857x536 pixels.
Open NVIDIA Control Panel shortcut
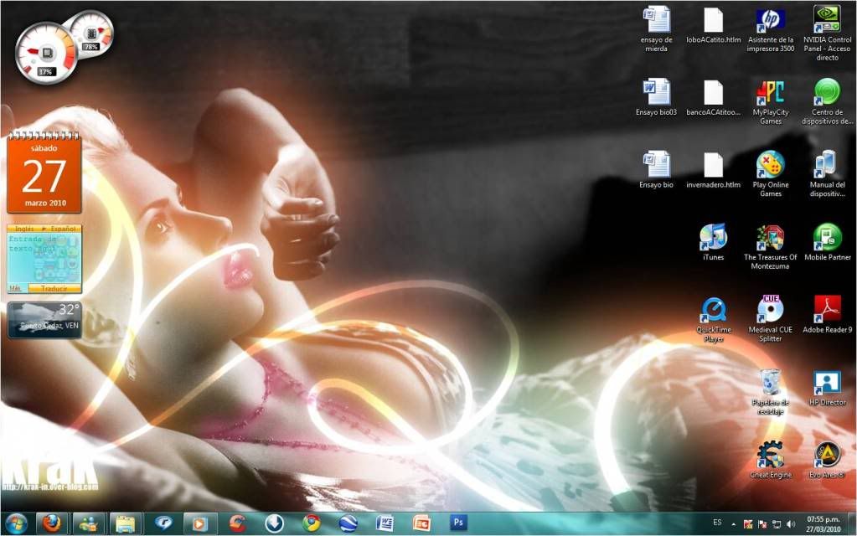(x=827, y=20)
